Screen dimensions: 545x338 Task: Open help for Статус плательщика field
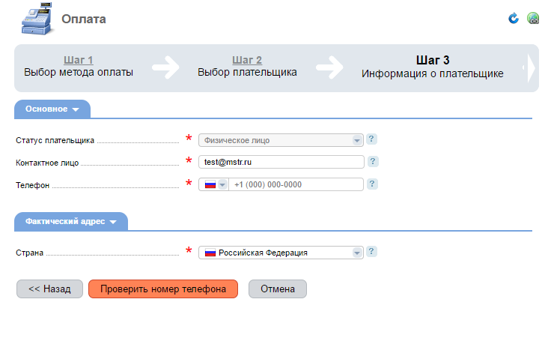(x=371, y=139)
